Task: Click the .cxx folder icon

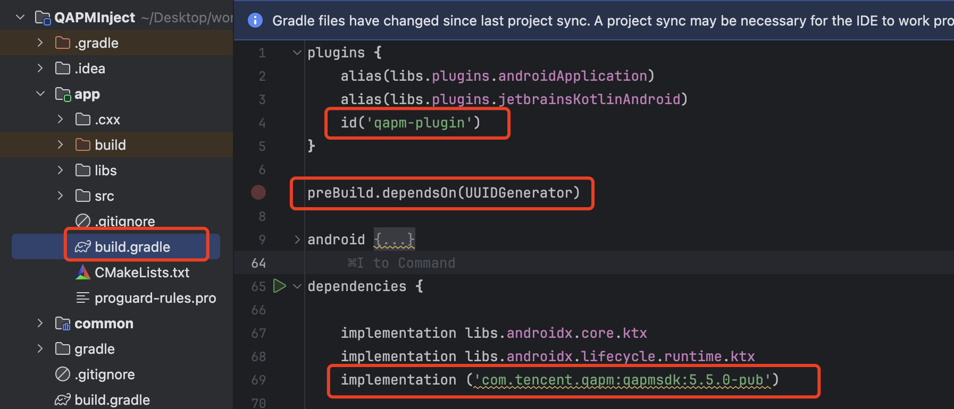Action: [83, 119]
